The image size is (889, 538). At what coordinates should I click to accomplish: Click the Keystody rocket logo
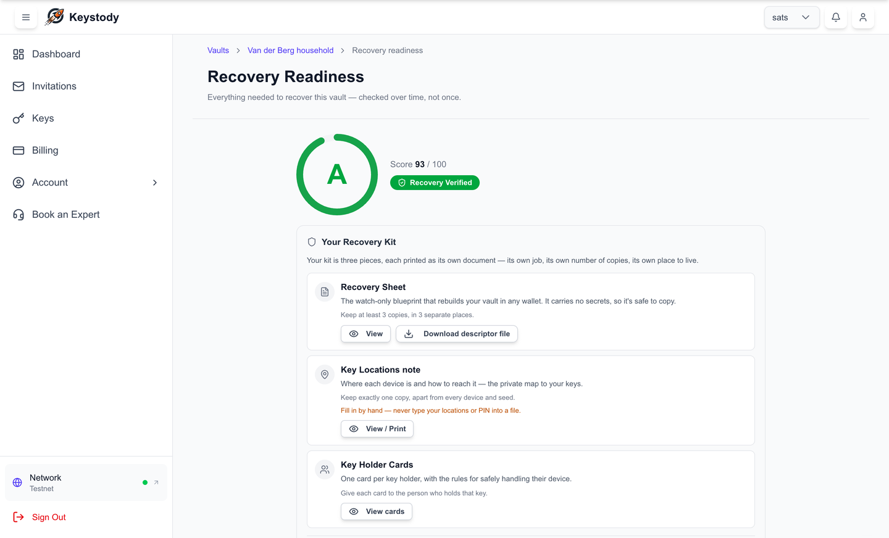point(55,17)
